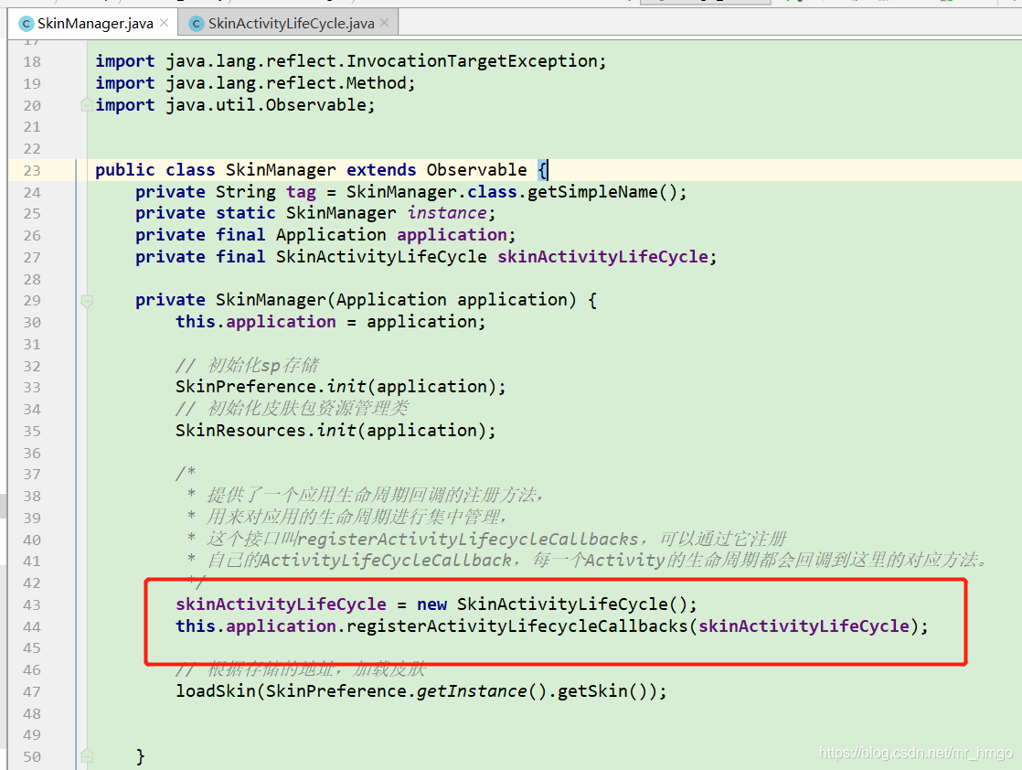Click the italic 'instance' field on line 25

(446, 213)
